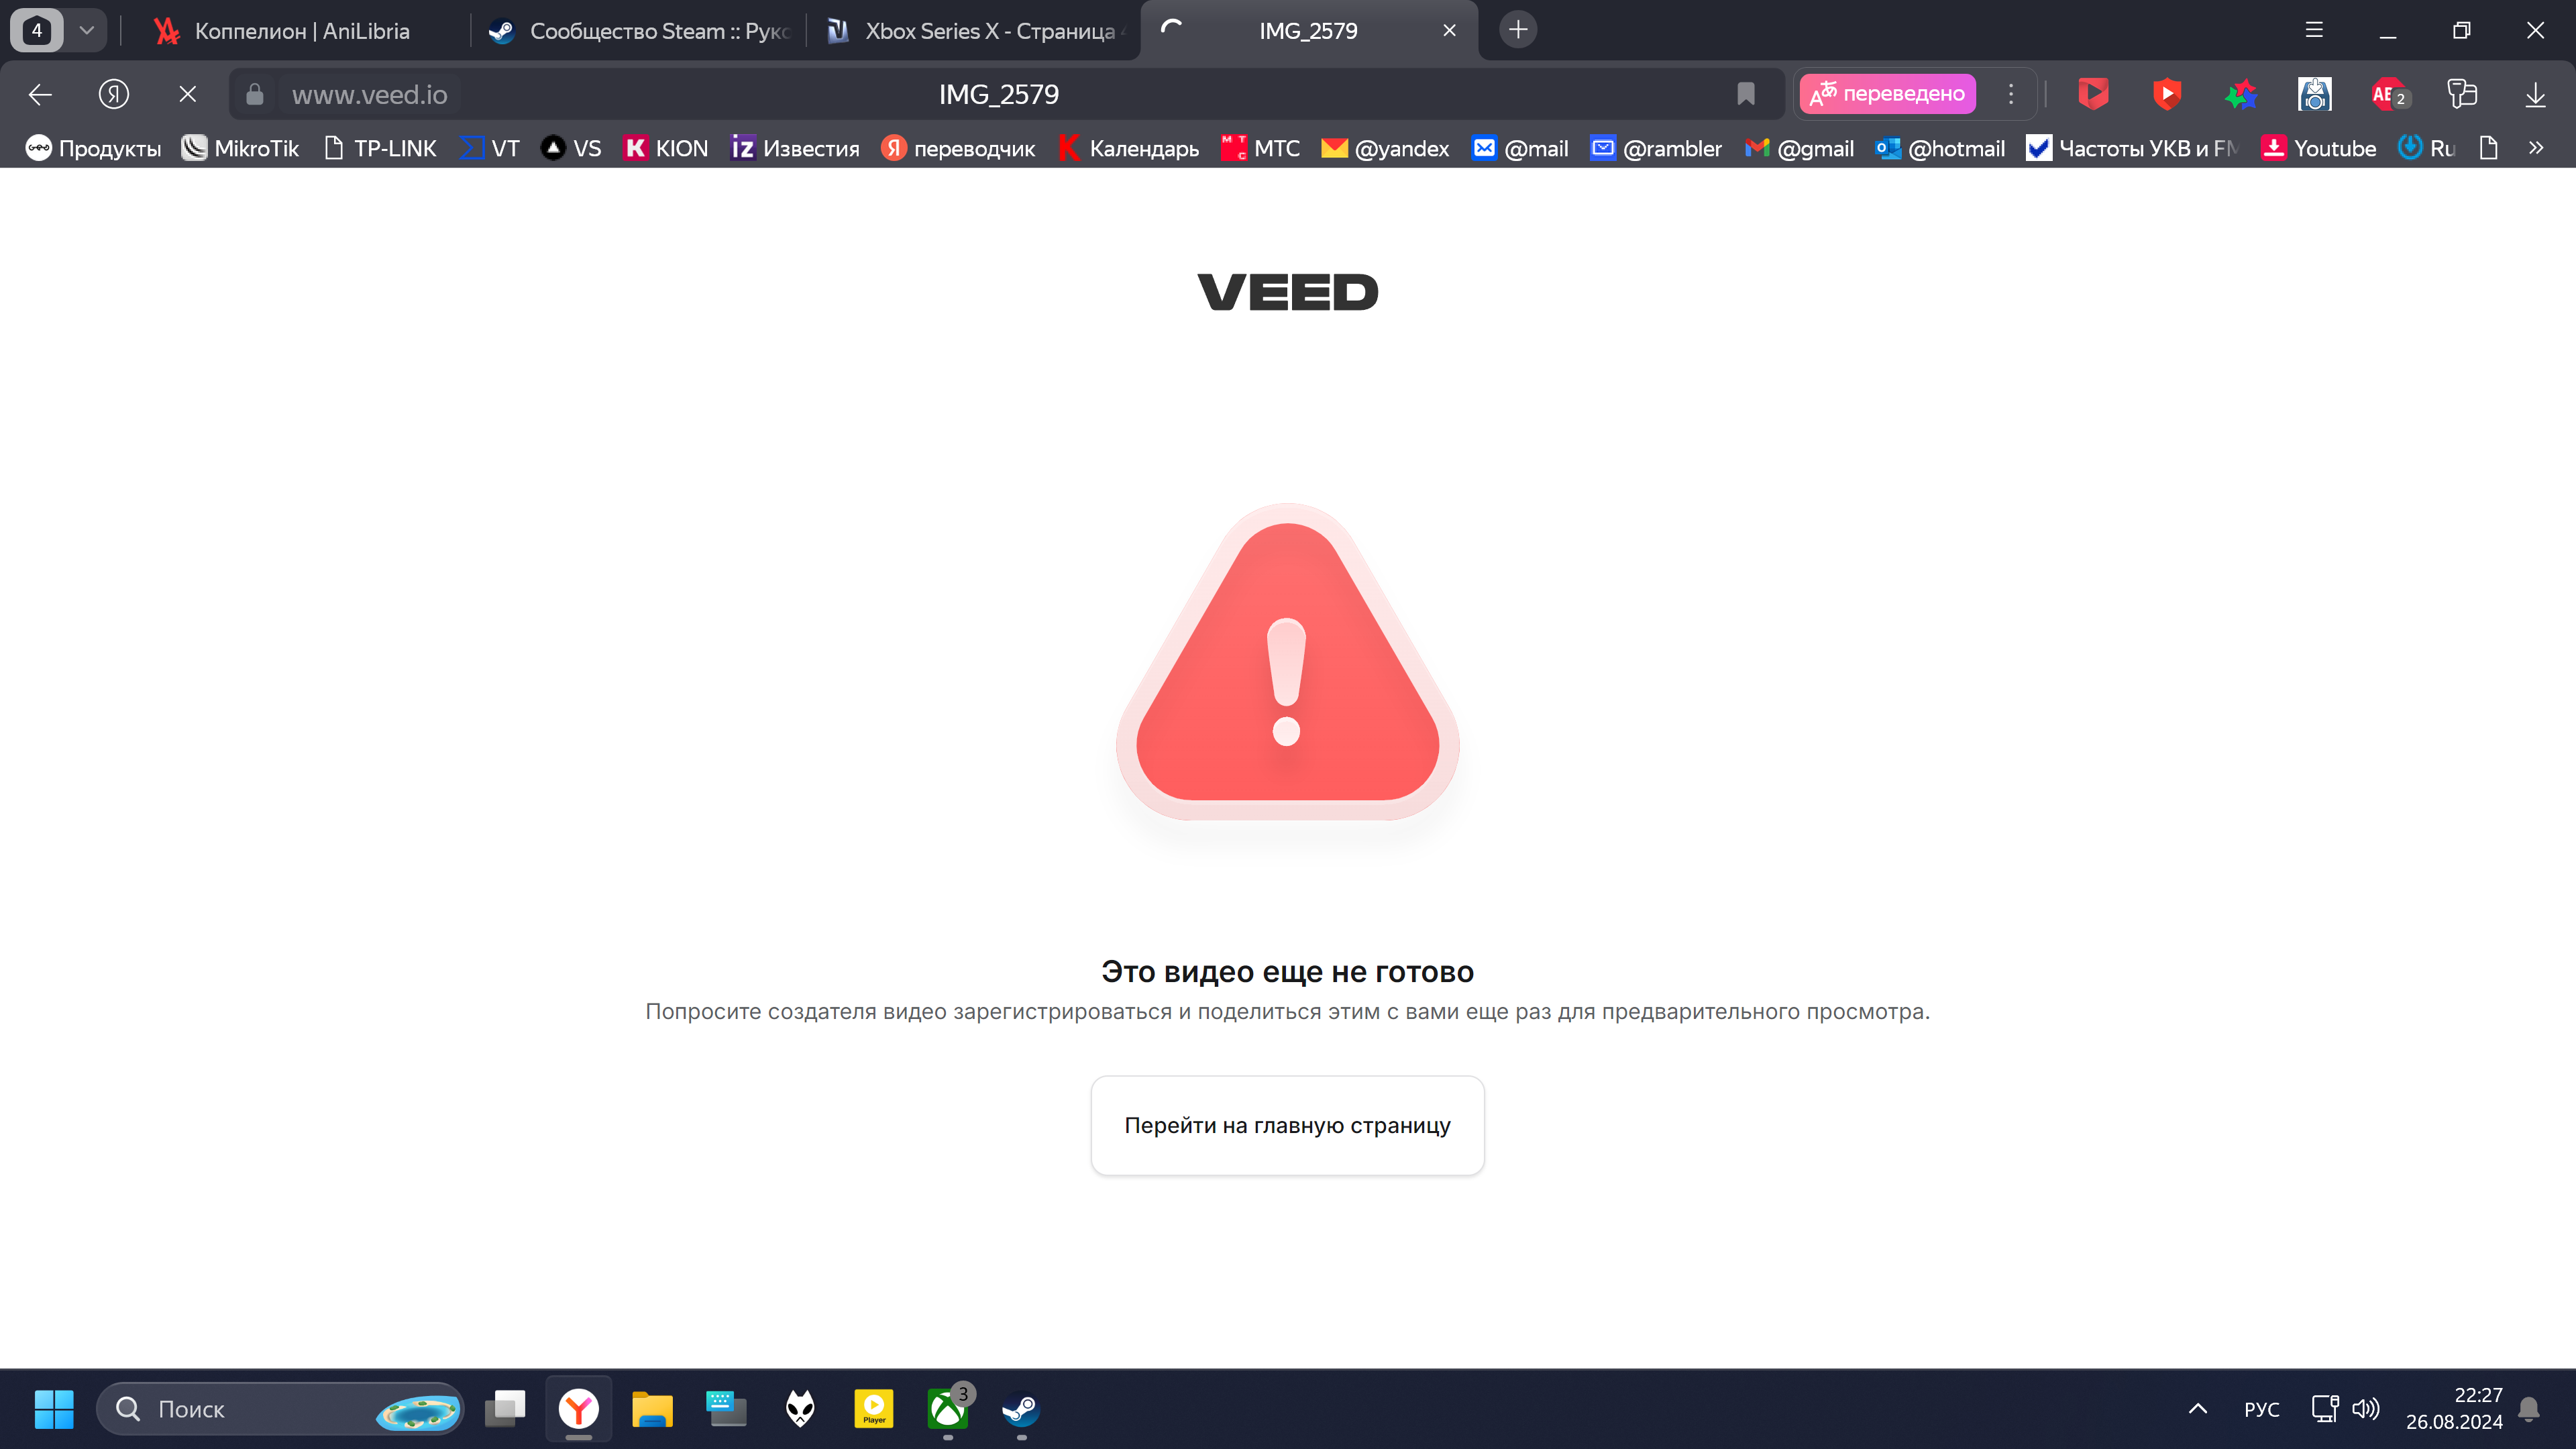Open translation options three-dot menu
The image size is (2576, 1449).
tap(2011, 94)
